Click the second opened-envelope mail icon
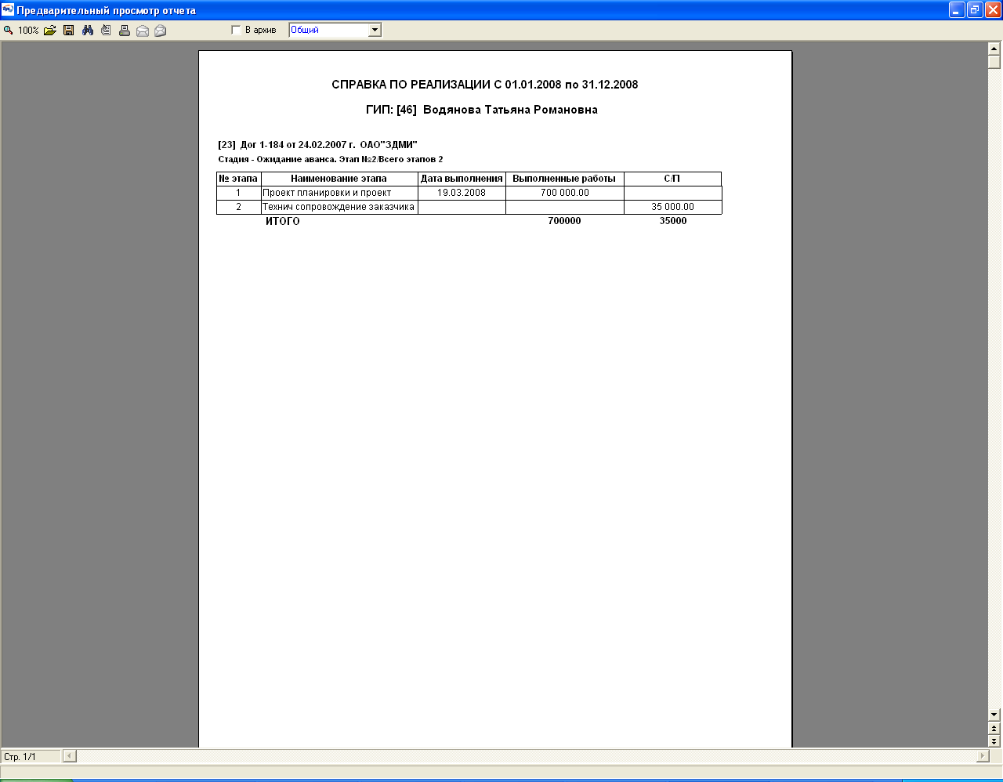 coord(161,31)
